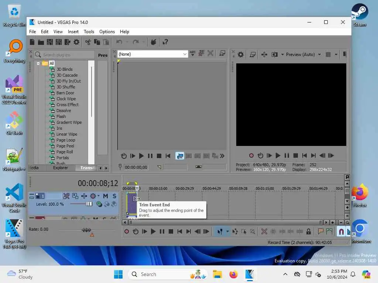Adjust the track 1 Level slider
This screenshot has width=378, height=283.
click(x=89, y=204)
